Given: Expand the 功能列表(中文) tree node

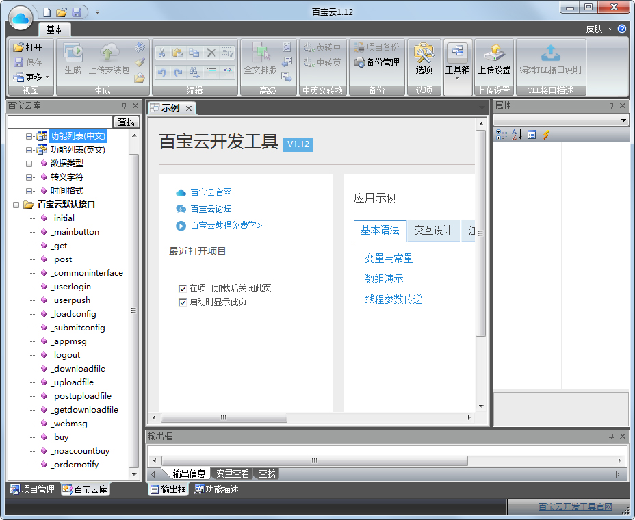Looking at the screenshot, I should coord(29,136).
